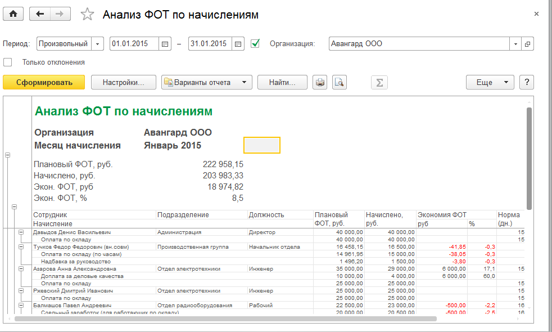The height and width of the screenshot is (332, 552).
Task: Collapse Балмашов Павел Андреевич row group
Action: [21, 305]
